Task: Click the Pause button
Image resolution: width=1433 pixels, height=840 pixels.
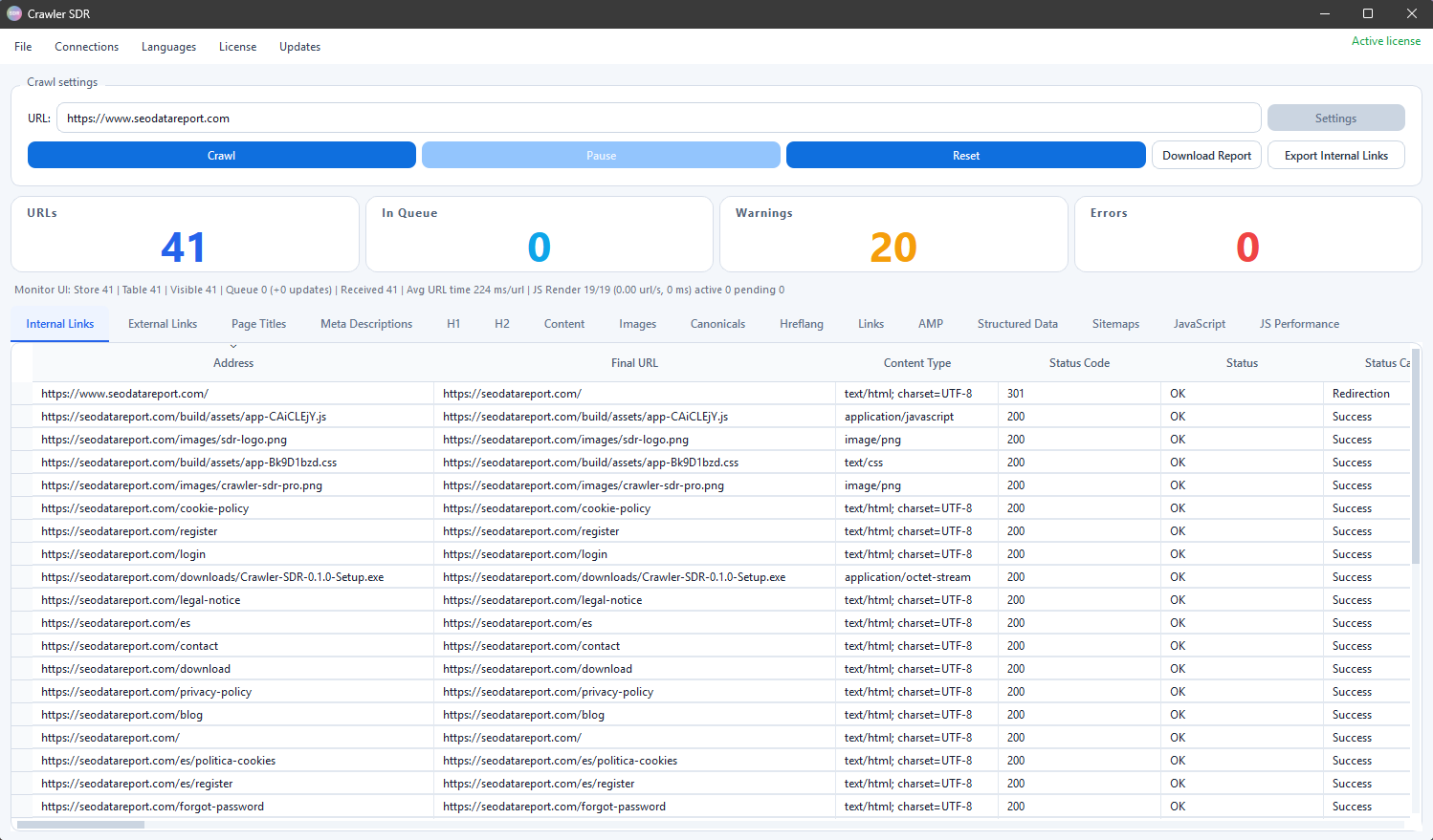Action: click(x=601, y=155)
